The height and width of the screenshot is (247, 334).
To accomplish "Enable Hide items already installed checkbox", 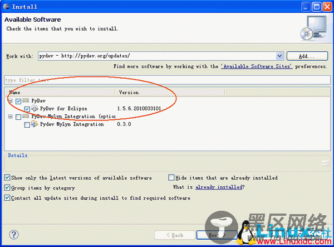I will click(171, 177).
